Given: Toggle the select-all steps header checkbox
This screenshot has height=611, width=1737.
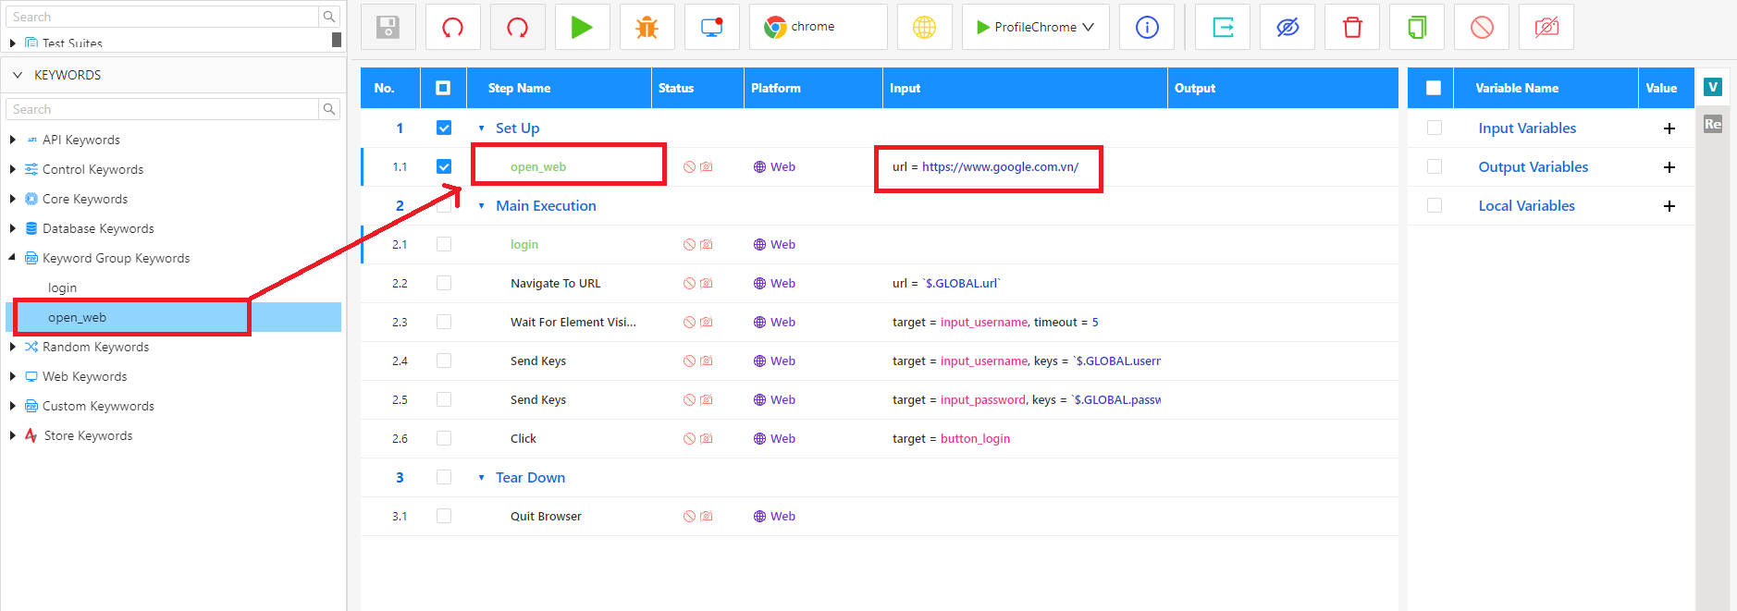Looking at the screenshot, I should [x=443, y=88].
